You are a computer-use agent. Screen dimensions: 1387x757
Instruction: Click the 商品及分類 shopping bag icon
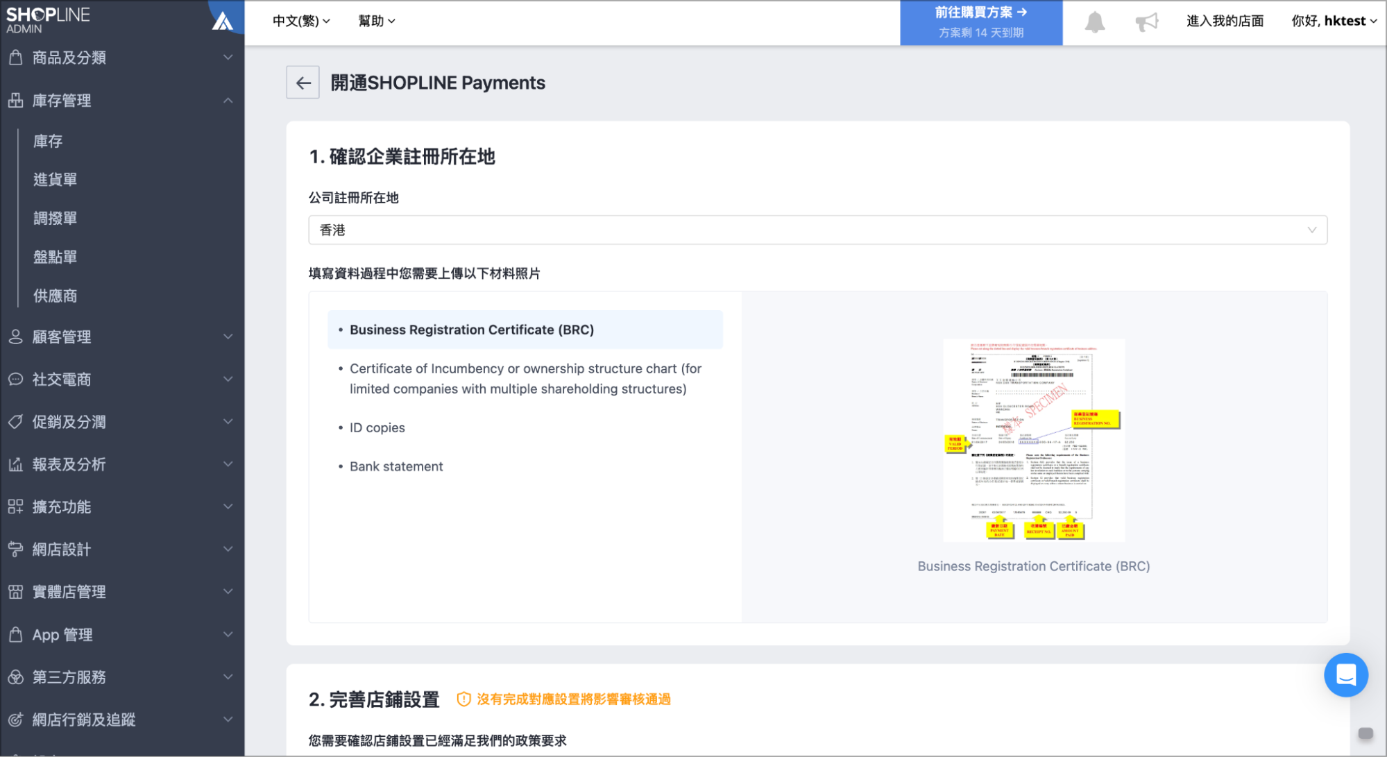(15, 58)
